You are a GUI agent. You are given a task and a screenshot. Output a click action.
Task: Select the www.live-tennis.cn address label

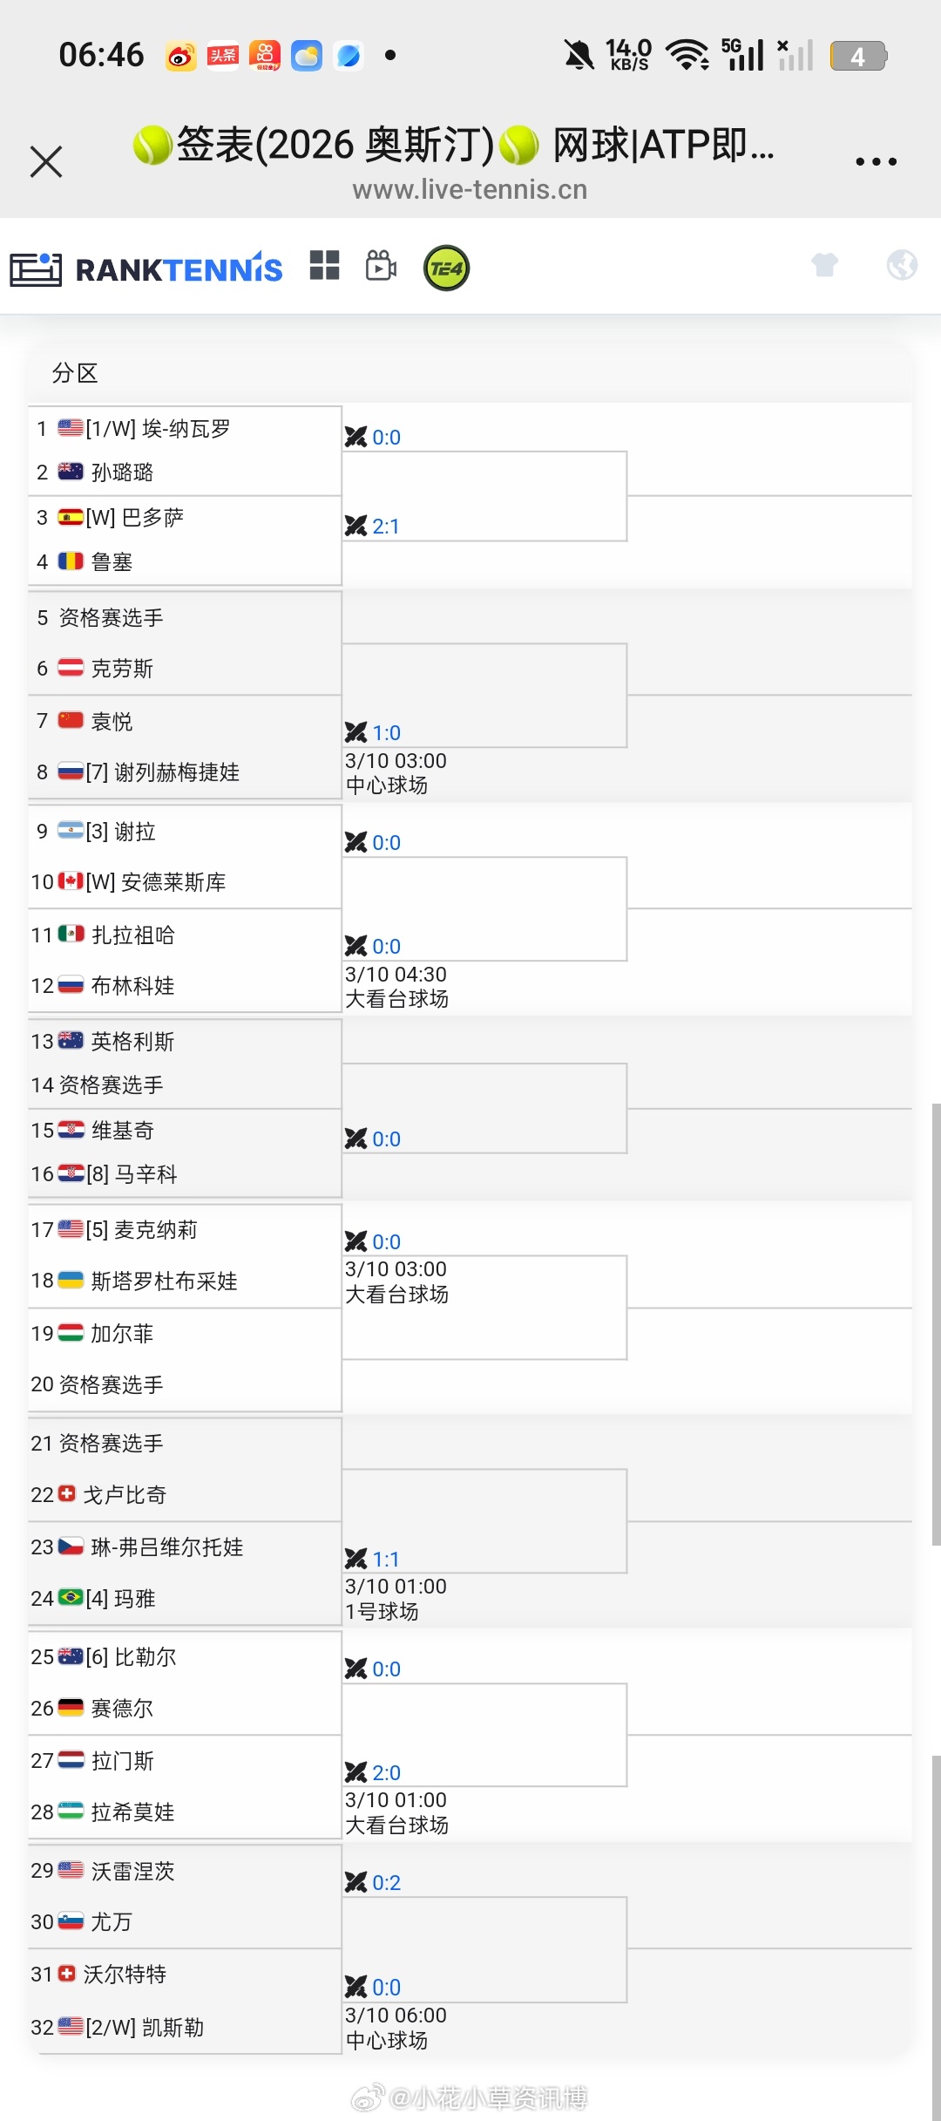470,189
